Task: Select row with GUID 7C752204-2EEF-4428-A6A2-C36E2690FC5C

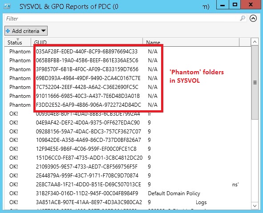Action: 127,87
